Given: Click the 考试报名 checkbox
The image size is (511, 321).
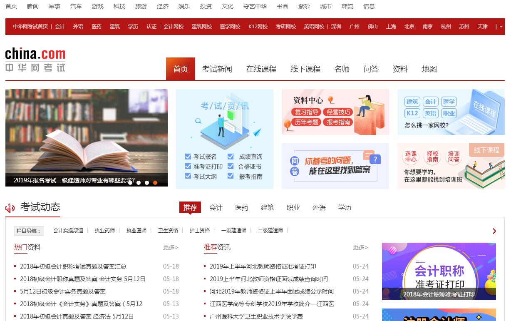Looking at the screenshot, I should coord(188,157).
